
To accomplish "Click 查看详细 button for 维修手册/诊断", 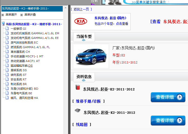I will click(x=168, y=97).
